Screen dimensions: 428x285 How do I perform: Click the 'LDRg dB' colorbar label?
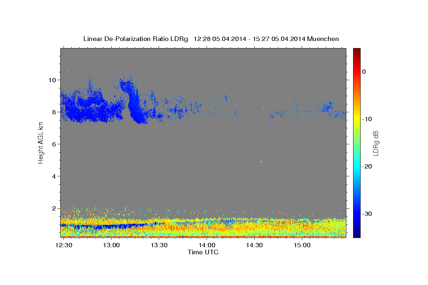click(x=376, y=143)
